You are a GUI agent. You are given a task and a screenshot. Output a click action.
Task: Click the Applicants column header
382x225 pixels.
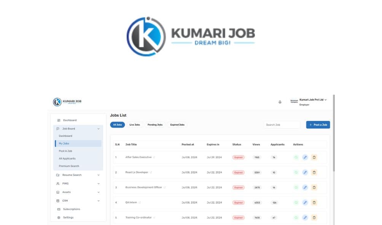(x=277, y=145)
